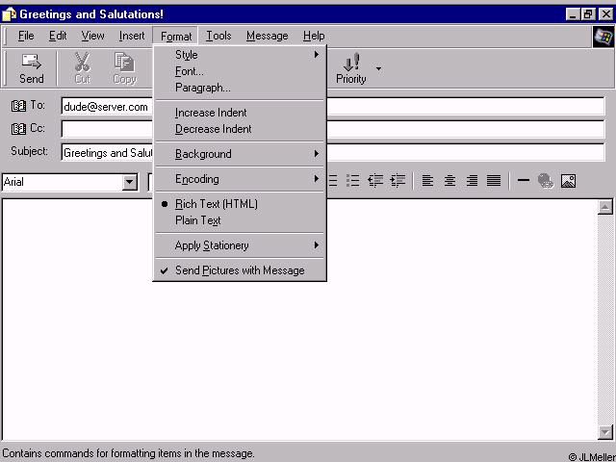
Task: Expand the Priority dropdown arrow
Action: click(x=378, y=68)
